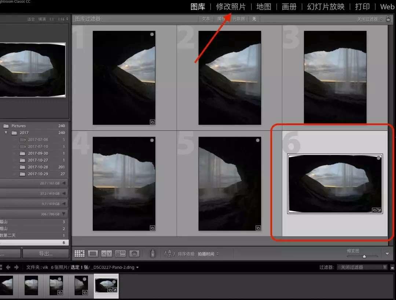The image size is (396, 300).
Task: Click the Navigator preview image
Action: pyautogui.click(x=33, y=70)
